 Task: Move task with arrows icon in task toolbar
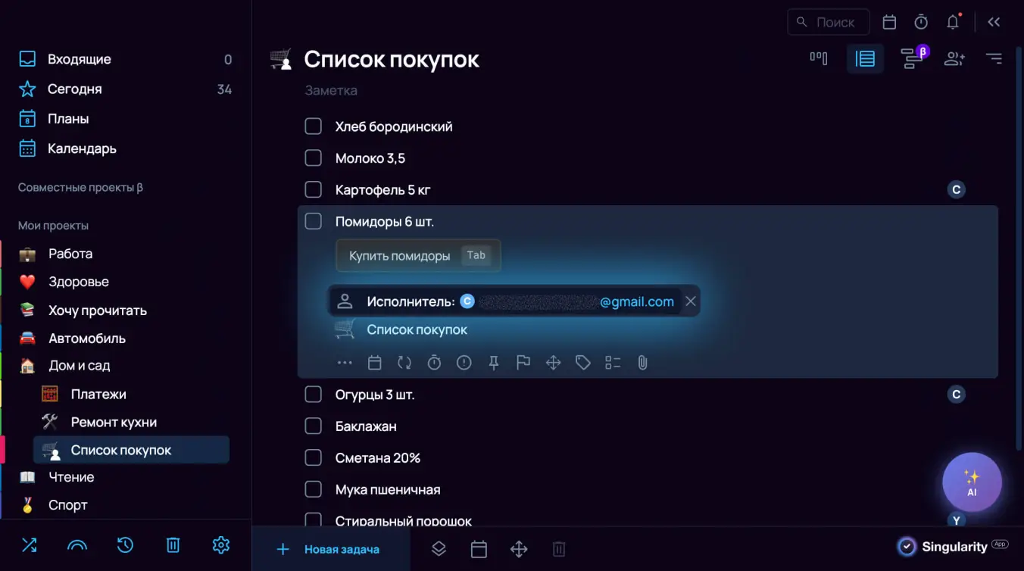(x=554, y=363)
